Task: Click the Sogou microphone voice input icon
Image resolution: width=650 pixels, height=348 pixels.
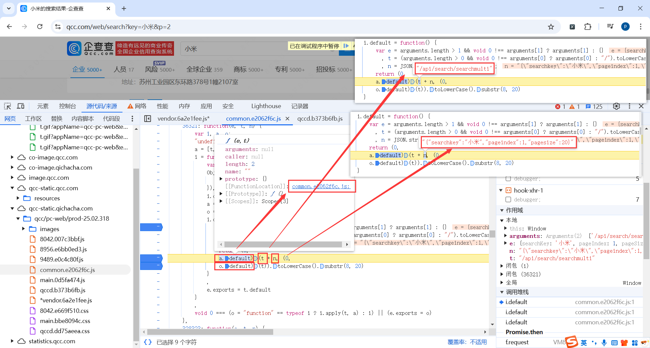Action: [x=604, y=343]
